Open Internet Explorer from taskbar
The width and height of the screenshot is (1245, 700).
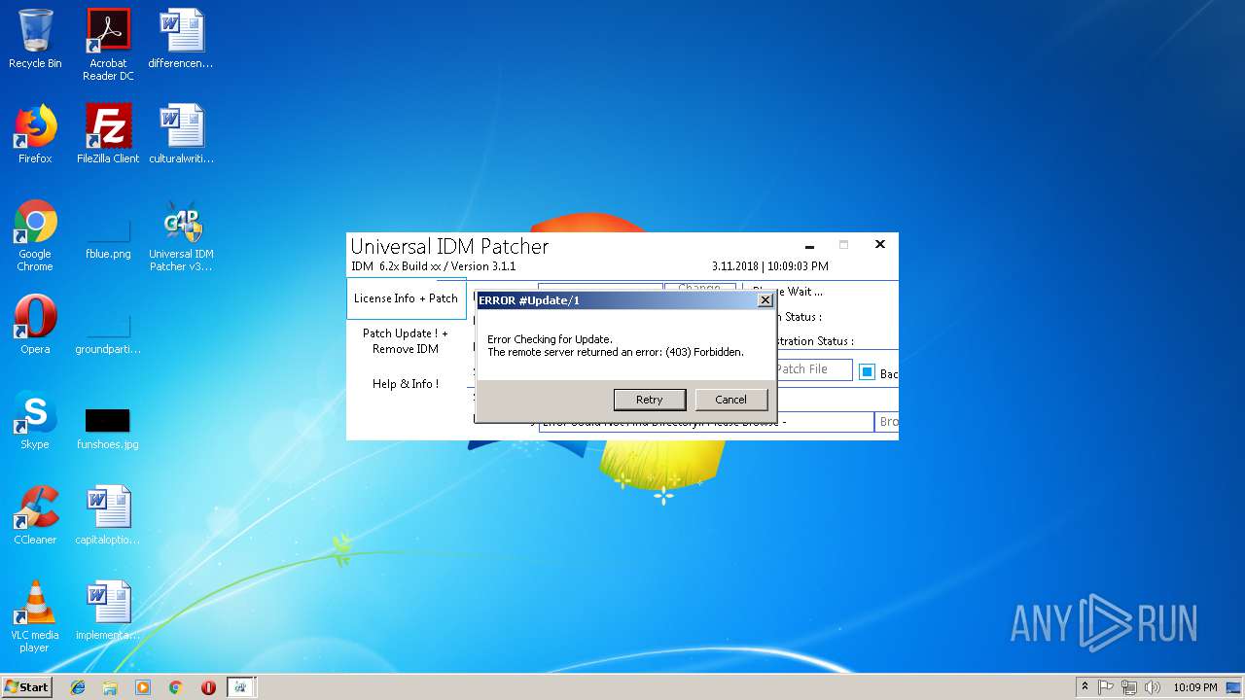78,687
